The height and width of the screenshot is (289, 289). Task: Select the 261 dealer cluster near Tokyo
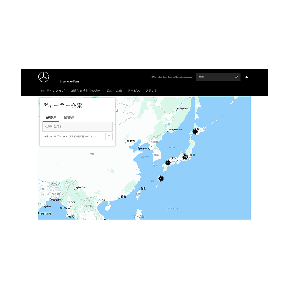[x=185, y=157]
